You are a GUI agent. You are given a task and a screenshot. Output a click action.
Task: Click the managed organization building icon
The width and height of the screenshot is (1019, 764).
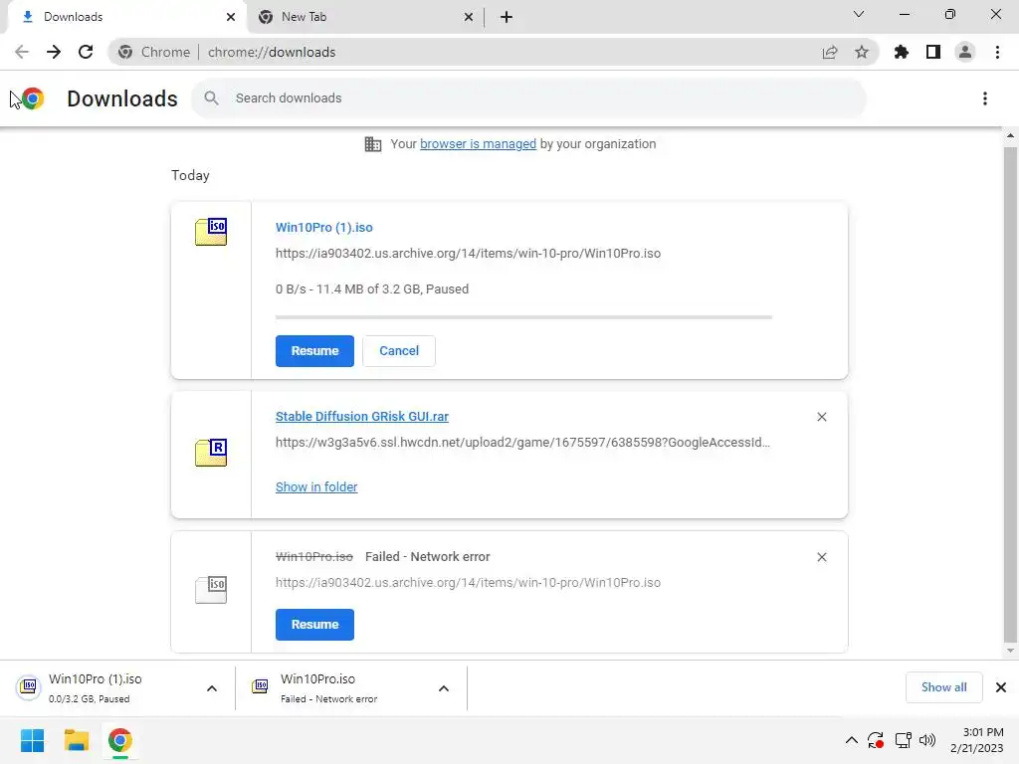(x=373, y=144)
